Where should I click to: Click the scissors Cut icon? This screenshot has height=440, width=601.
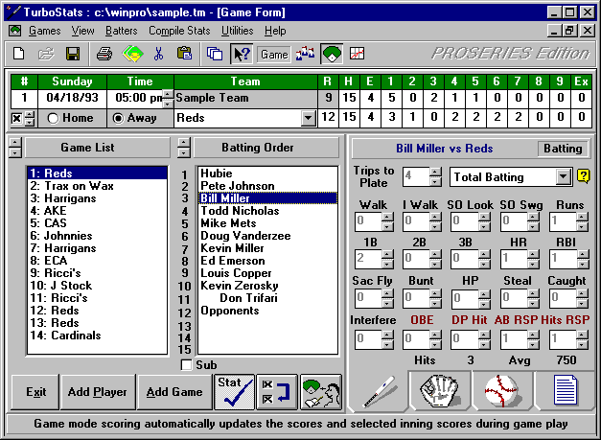158,54
